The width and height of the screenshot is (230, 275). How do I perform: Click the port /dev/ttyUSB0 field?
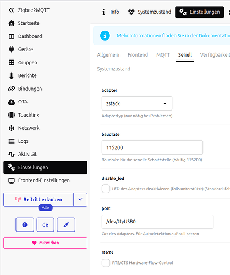point(157,222)
